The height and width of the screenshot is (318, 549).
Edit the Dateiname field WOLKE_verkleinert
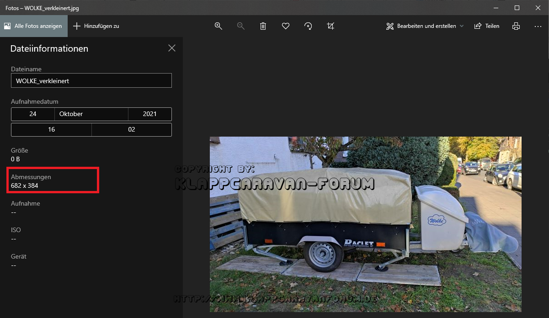[91, 81]
